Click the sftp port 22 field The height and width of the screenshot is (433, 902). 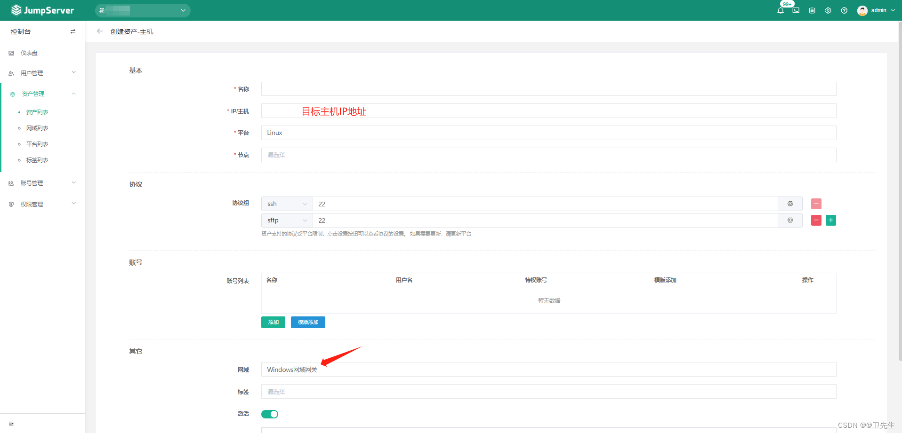click(546, 220)
